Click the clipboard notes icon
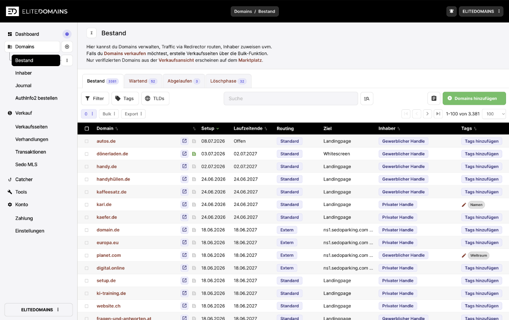 (433, 98)
